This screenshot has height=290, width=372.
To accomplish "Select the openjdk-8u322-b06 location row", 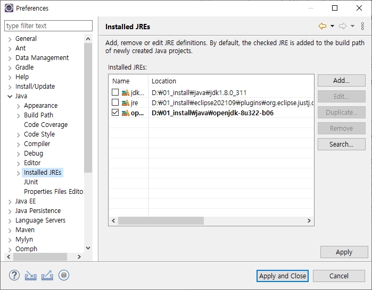I will point(212,113).
